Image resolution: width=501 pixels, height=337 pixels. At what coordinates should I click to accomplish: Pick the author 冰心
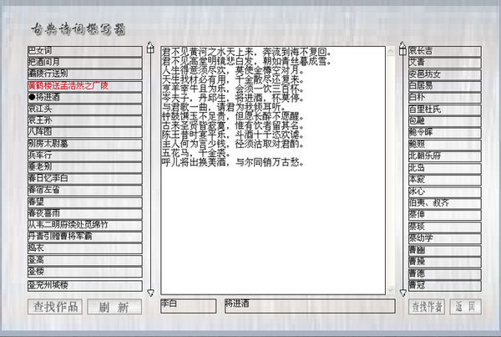click(x=445, y=191)
